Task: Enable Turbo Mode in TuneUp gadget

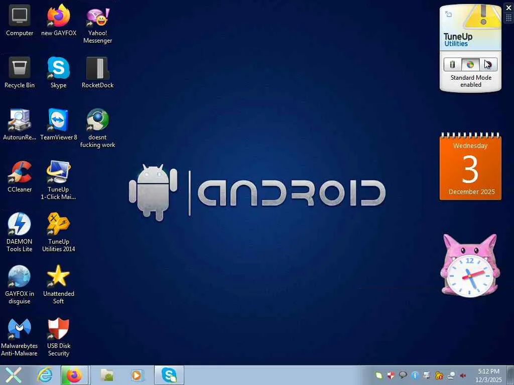Action: coord(488,65)
